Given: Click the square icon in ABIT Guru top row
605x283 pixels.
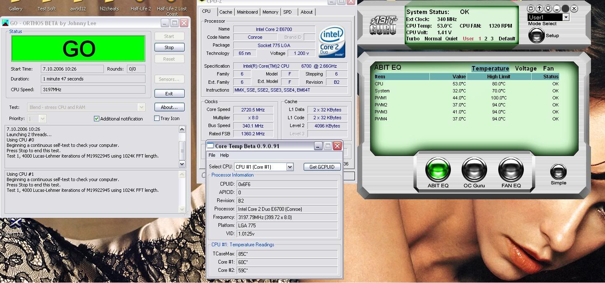Looking at the screenshot, I should 531,8.
